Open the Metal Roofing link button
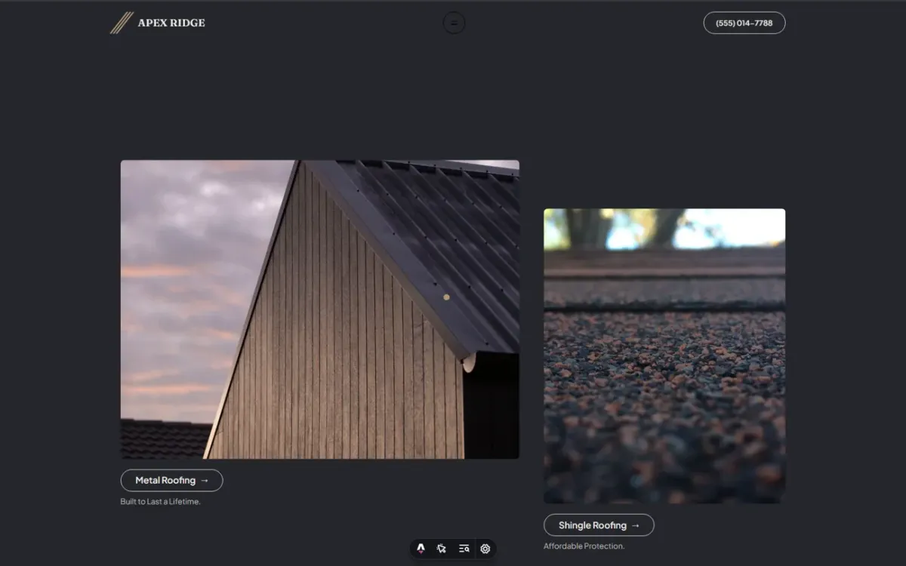 click(x=171, y=480)
